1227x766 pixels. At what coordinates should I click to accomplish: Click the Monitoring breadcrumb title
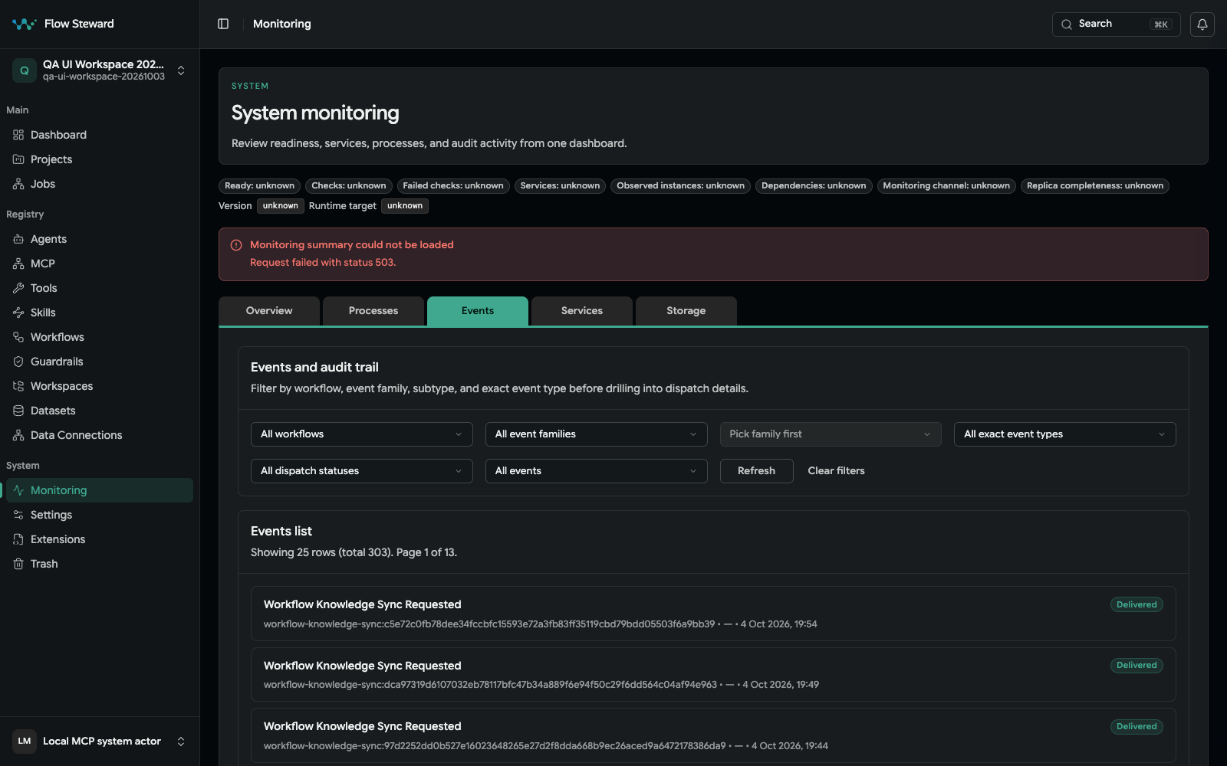click(x=282, y=24)
